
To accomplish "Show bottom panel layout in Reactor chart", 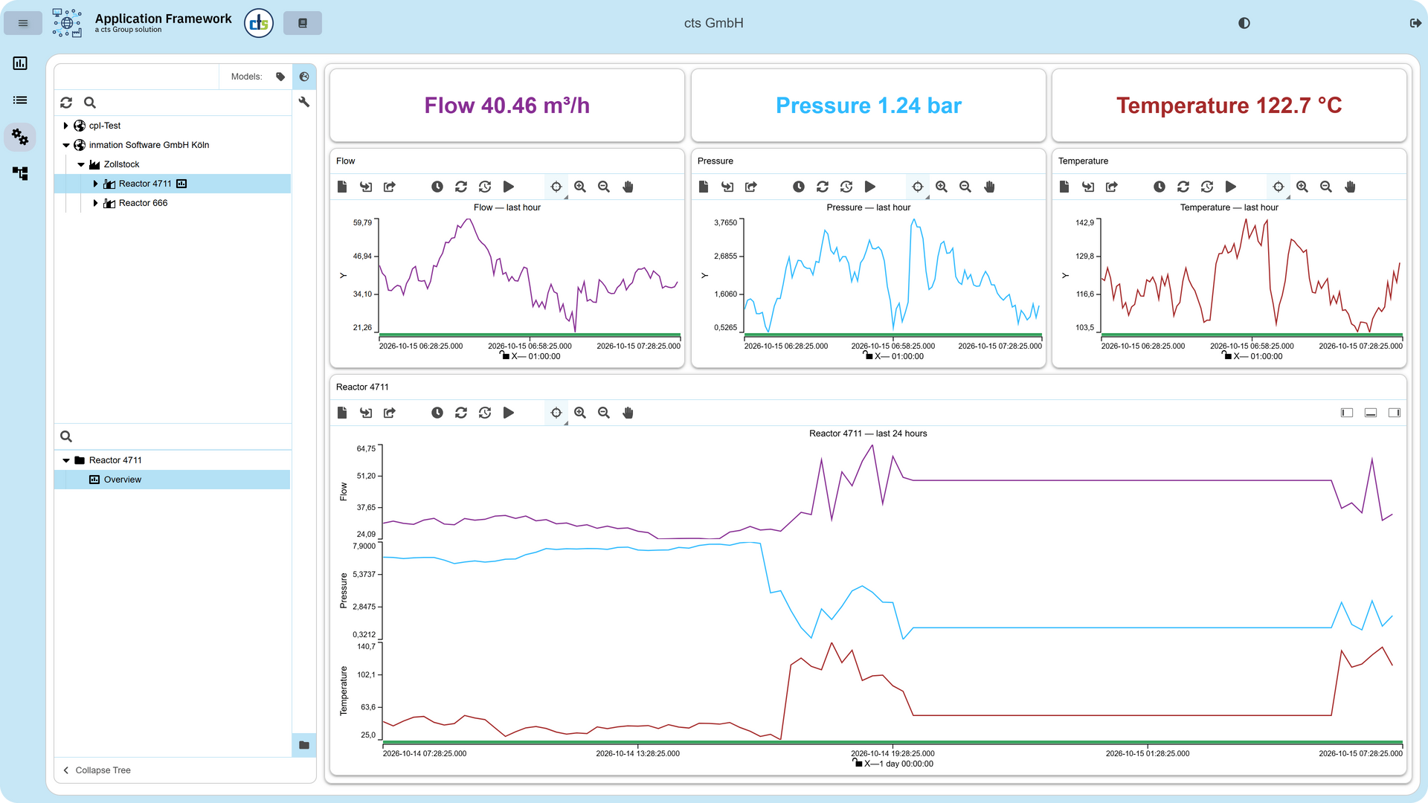I will pyautogui.click(x=1371, y=413).
